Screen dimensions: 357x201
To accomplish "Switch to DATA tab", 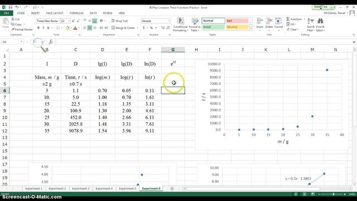I will click(93, 13).
